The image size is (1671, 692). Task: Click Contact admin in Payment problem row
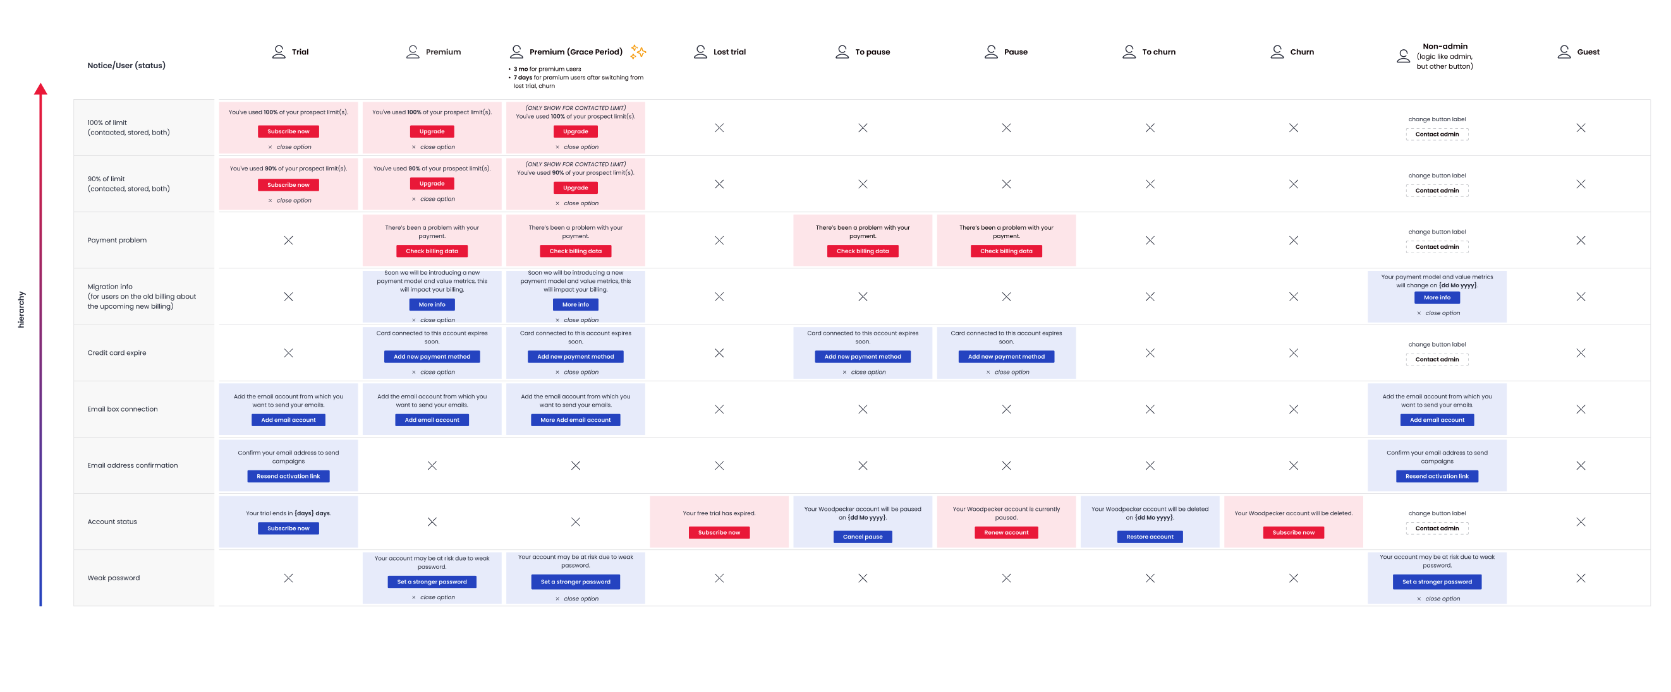1437,247
